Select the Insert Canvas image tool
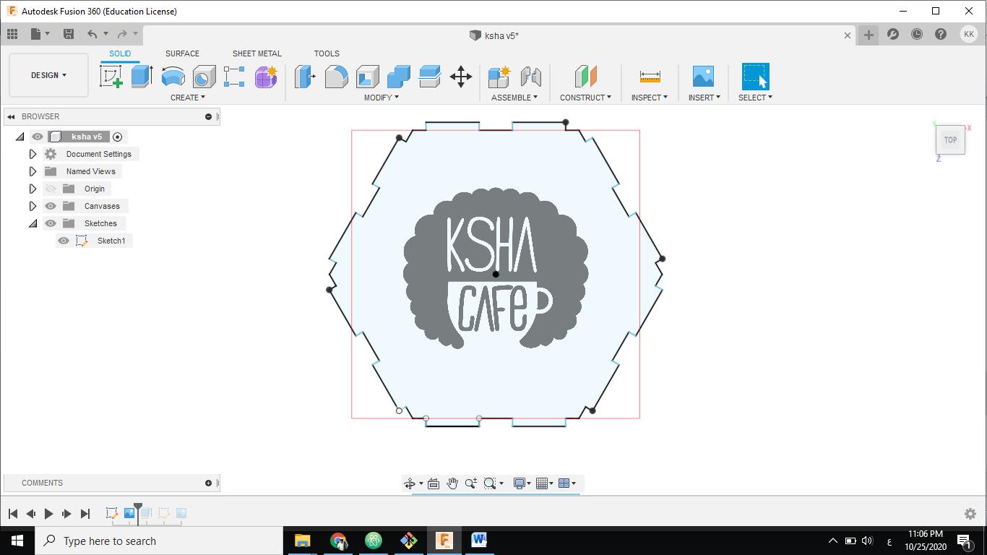 click(x=703, y=76)
